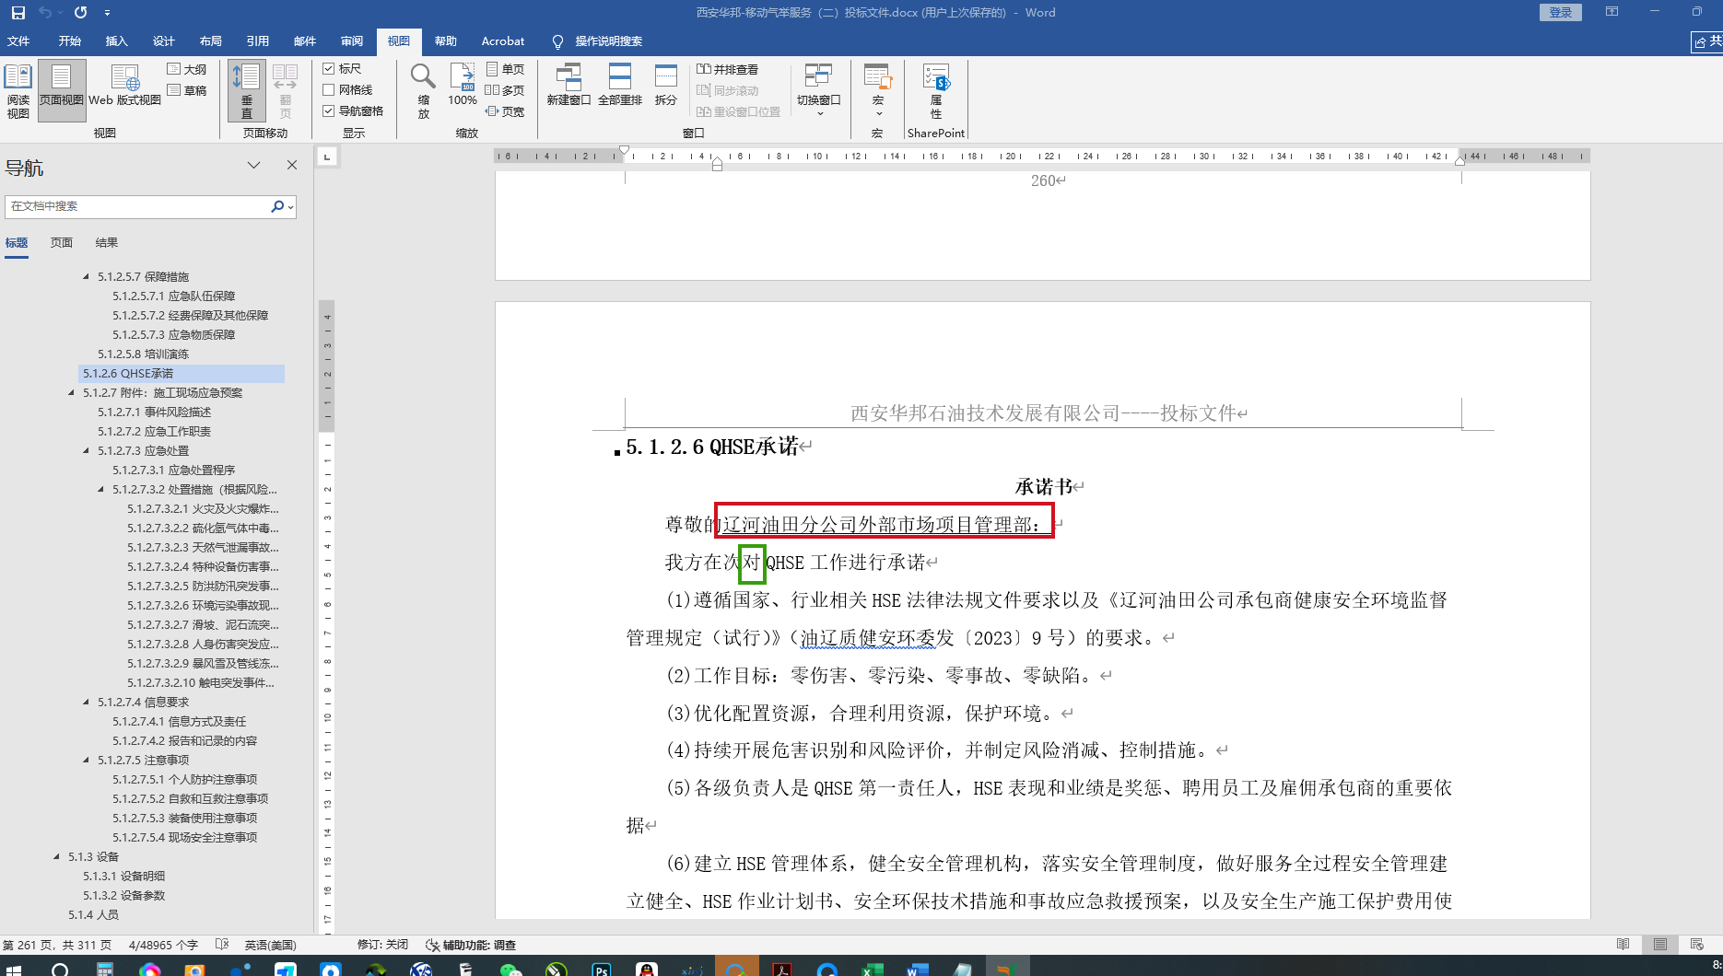
Task: Close the 导航 navigation pane
Action: 292,165
